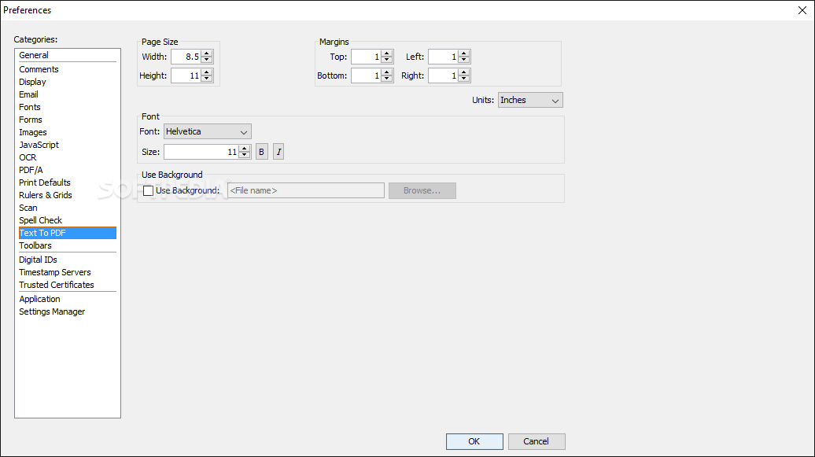
Task: Select the Display category
Action: (x=68, y=82)
